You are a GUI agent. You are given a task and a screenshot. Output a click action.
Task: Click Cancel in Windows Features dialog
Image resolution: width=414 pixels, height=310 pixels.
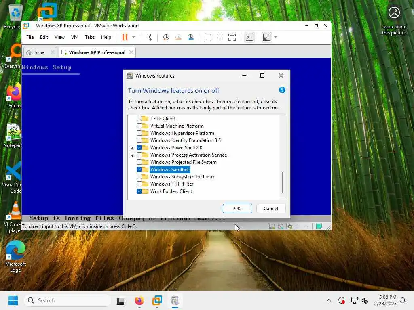coord(271,209)
